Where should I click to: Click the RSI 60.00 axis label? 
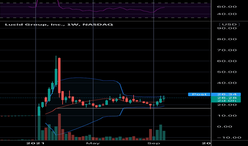click(x=227, y=7)
